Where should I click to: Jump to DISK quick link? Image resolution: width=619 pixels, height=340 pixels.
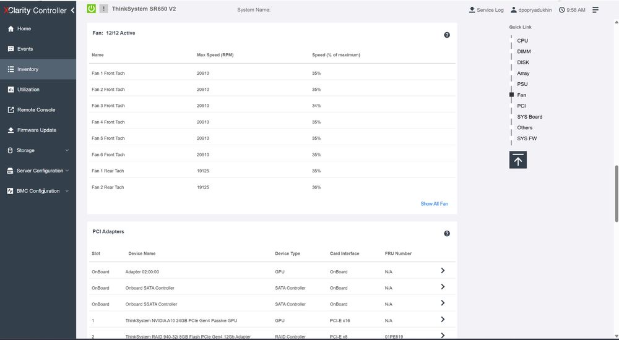[x=523, y=62]
